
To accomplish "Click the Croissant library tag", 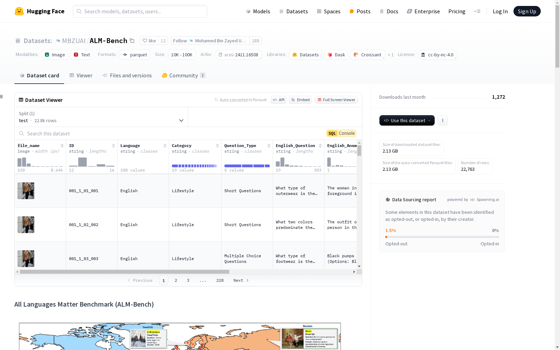I will pos(367,55).
